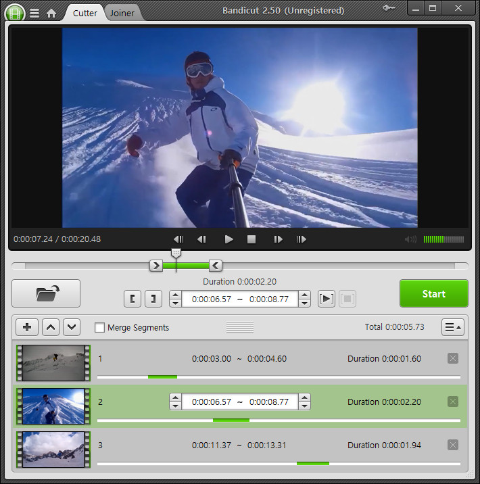Click segment 1 Duration 0:00:01.60 text

click(x=384, y=359)
